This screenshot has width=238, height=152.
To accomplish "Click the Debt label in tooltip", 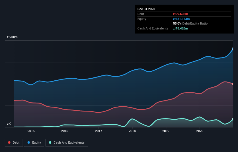I will (x=141, y=14).
